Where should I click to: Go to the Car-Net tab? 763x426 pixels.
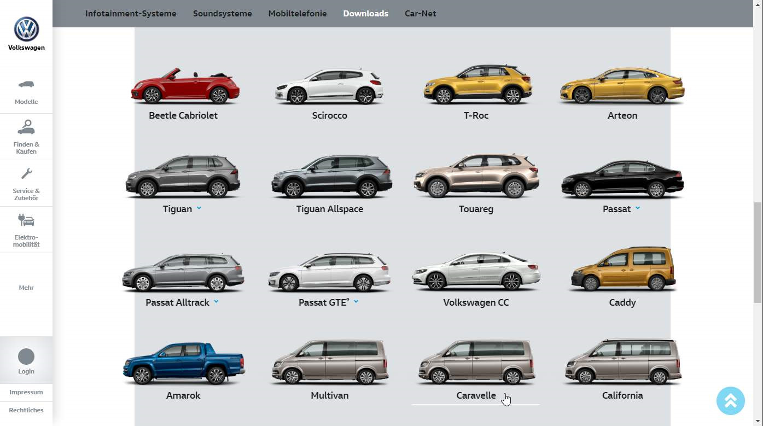[421, 14]
